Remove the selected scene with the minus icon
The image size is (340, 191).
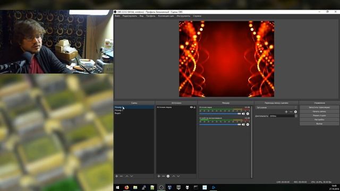[x=121, y=176]
